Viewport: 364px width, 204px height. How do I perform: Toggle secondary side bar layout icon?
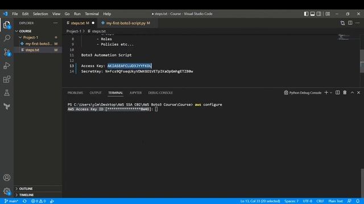(319, 14)
